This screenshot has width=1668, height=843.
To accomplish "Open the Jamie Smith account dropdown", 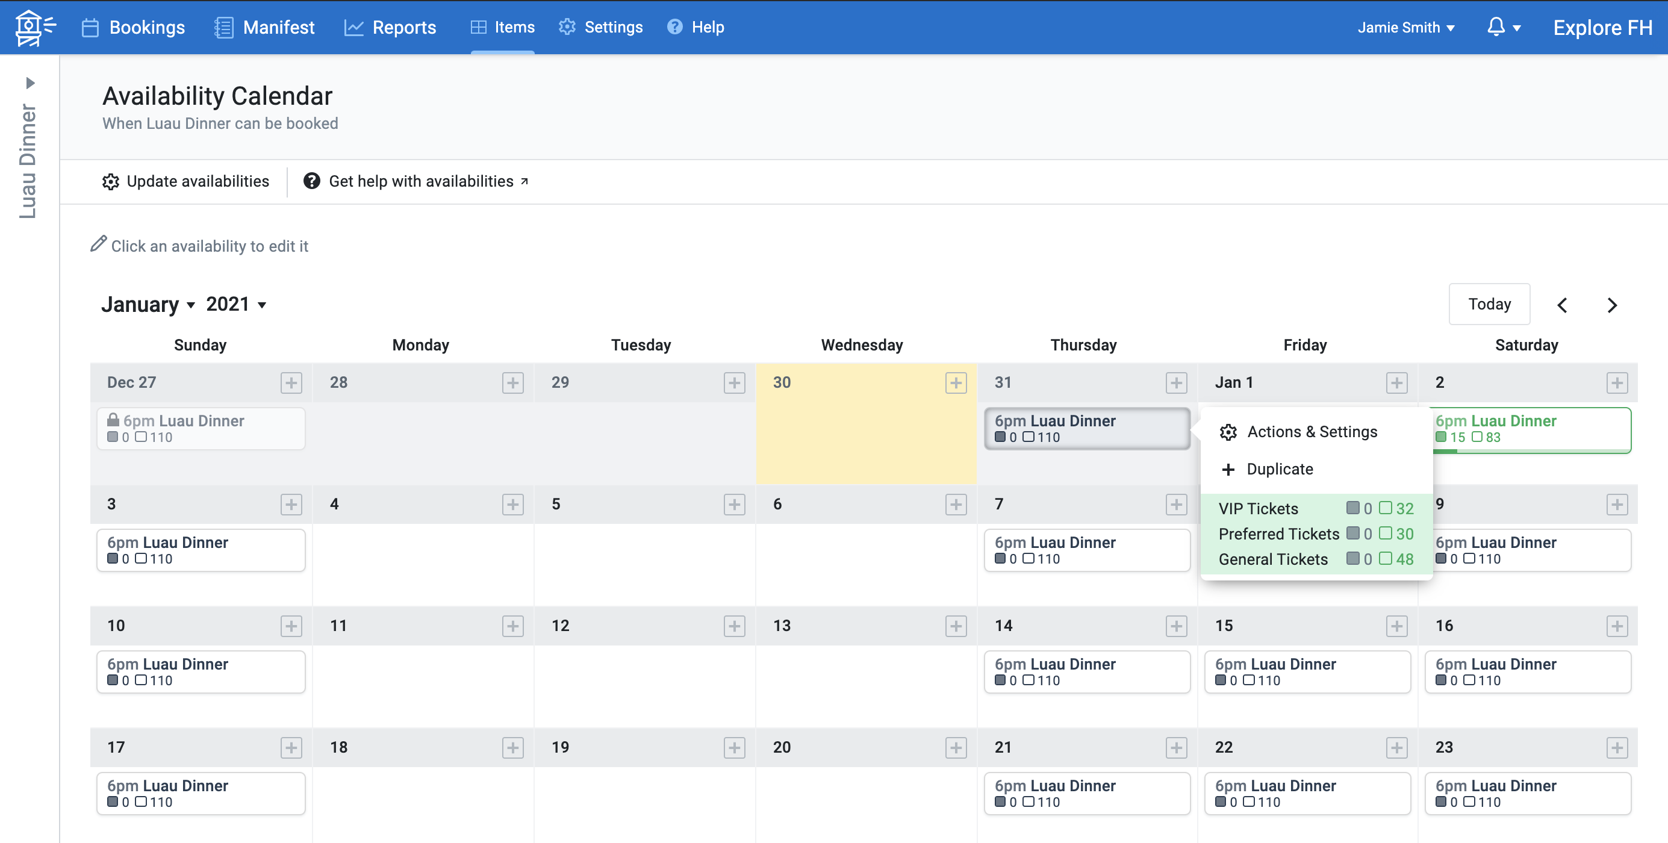I will tap(1405, 27).
